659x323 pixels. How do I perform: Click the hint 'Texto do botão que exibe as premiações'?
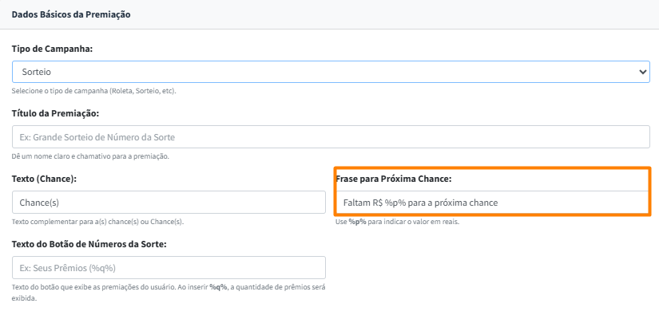coord(104,286)
